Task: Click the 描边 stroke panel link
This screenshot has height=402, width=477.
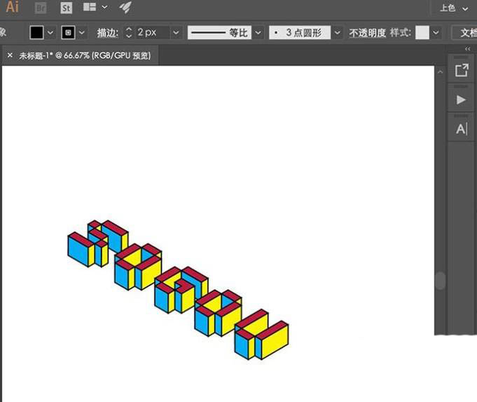Action: (x=107, y=33)
